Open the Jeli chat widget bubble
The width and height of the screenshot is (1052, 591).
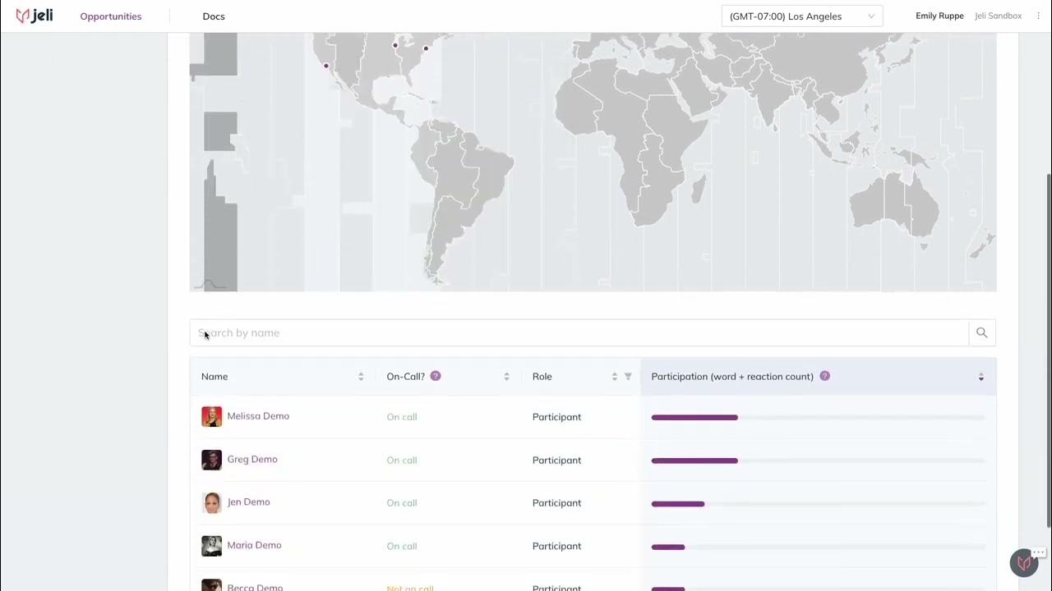[1024, 563]
